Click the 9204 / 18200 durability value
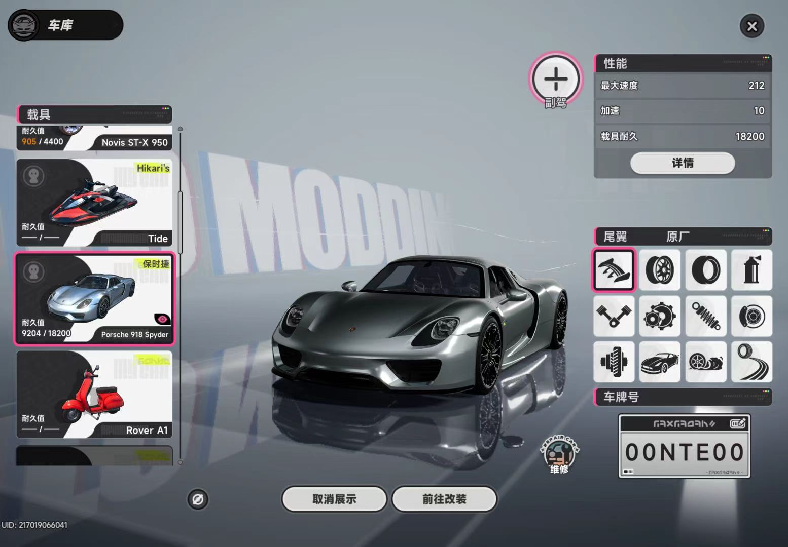 click(46, 333)
